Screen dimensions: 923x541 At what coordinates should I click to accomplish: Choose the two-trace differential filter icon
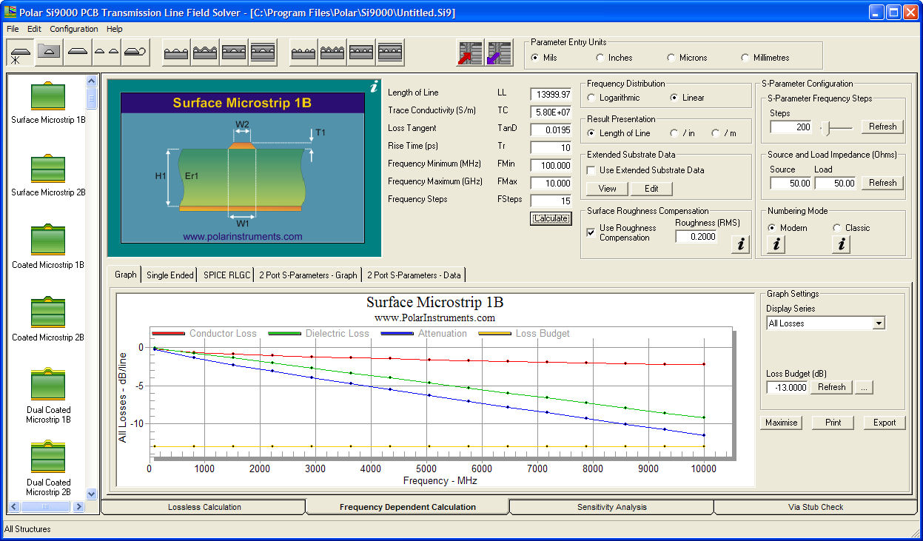[x=106, y=53]
